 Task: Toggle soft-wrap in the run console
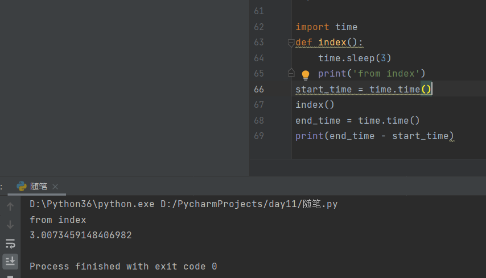pos(10,243)
